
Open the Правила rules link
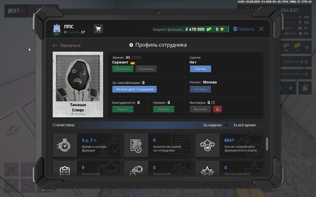(x=244, y=29)
